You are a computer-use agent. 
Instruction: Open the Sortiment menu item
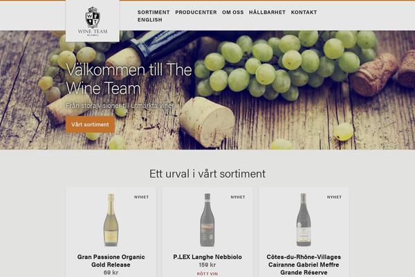point(154,12)
